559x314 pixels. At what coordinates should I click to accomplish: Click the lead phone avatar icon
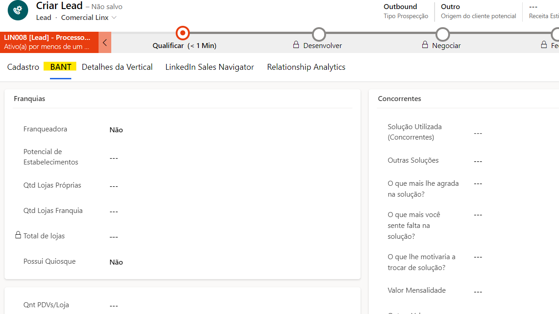(x=18, y=10)
